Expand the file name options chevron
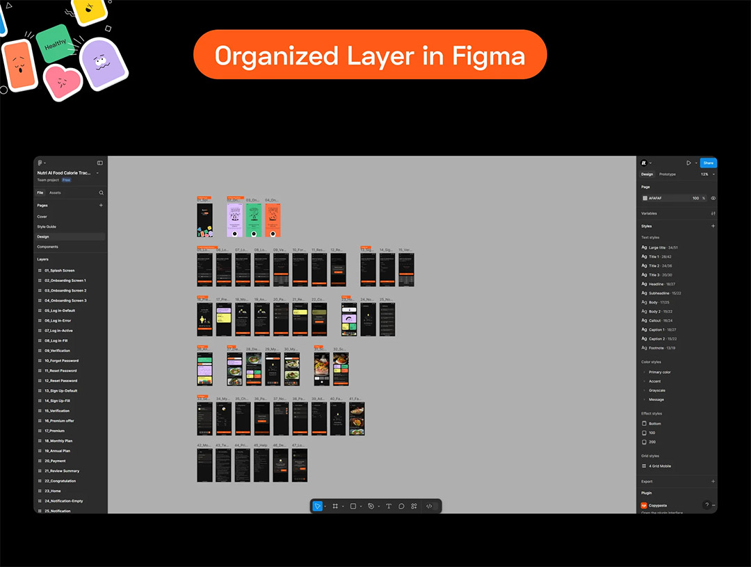This screenshot has width=751, height=567. 97,173
